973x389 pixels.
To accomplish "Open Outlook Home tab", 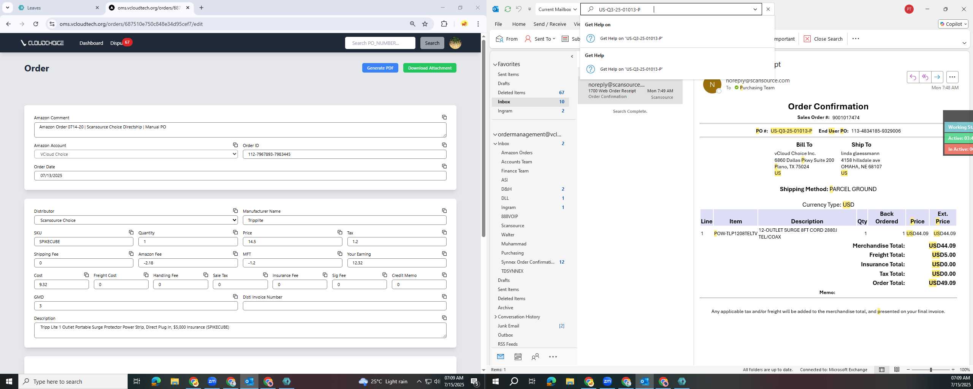I will click(x=519, y=24).
